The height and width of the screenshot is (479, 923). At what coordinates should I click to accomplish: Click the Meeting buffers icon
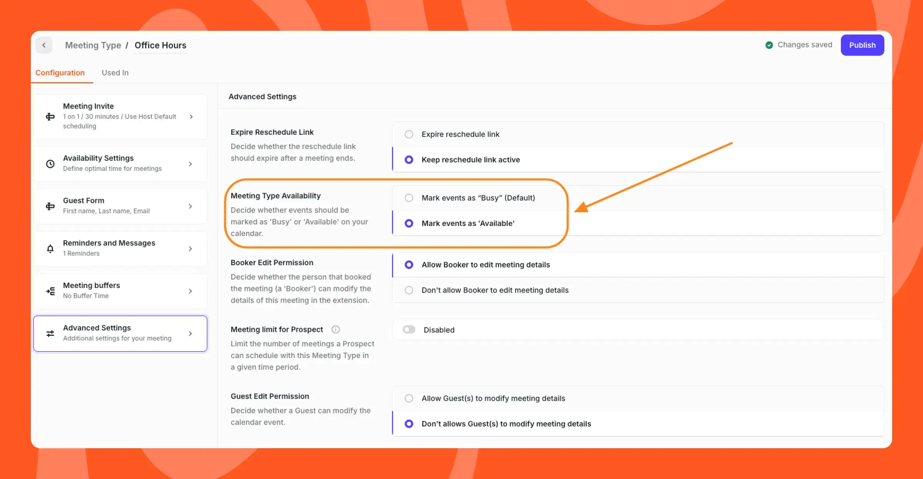coord(50,291)
